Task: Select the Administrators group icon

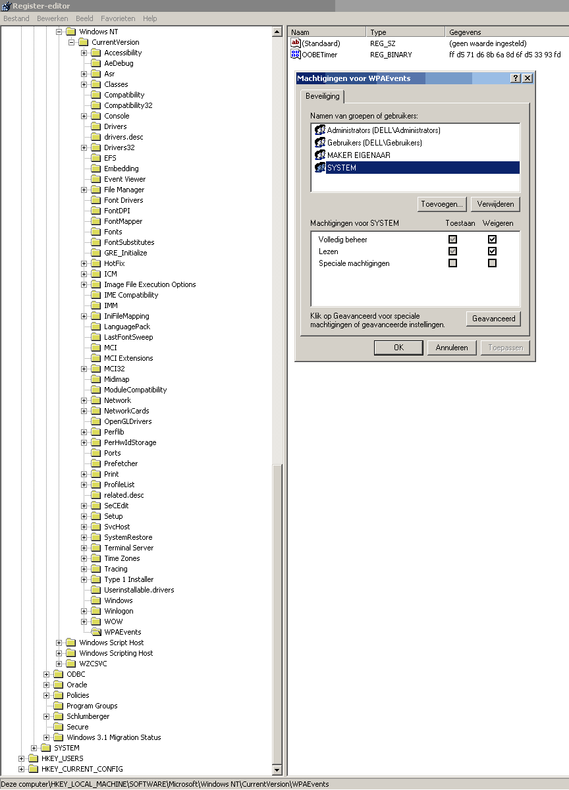Action: click(320, 130)
